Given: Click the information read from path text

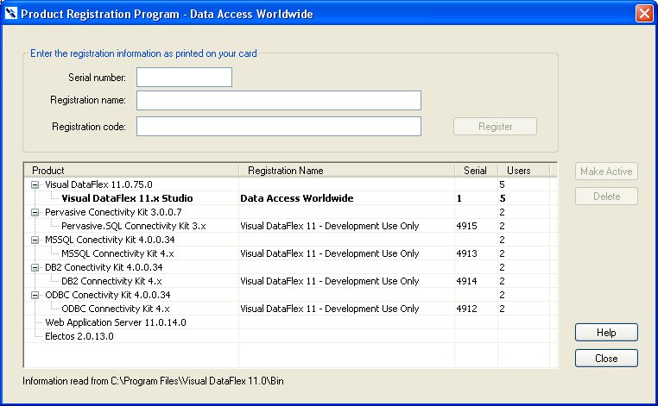Looking at the screenshot, I should (153, 381).
